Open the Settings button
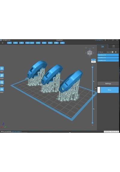Image resolution: width=120 pixels, height=172 pixels. 108,84
